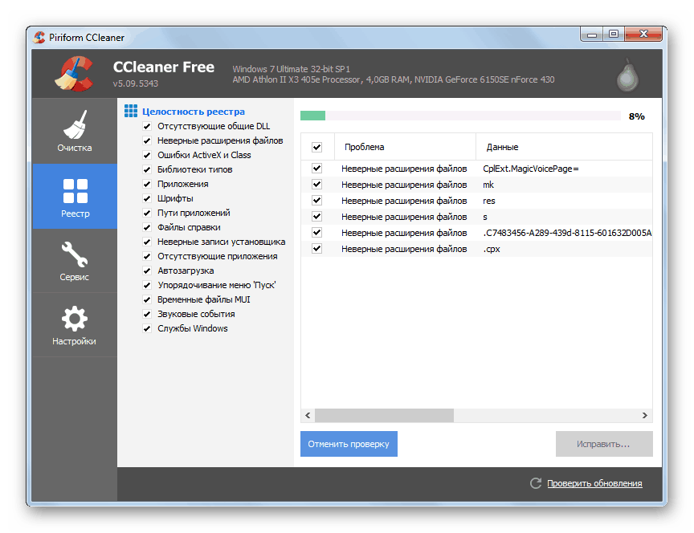Select the .C7483456-A289-439d-8115 data cell
The height and width of the screenshot is (533, 694).
567,233
